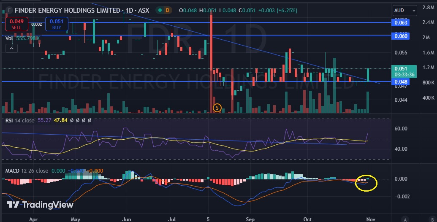Screen dimensions: 437x222
Task: Click the Oct label on time axis
Action: (x=307, y=219)
